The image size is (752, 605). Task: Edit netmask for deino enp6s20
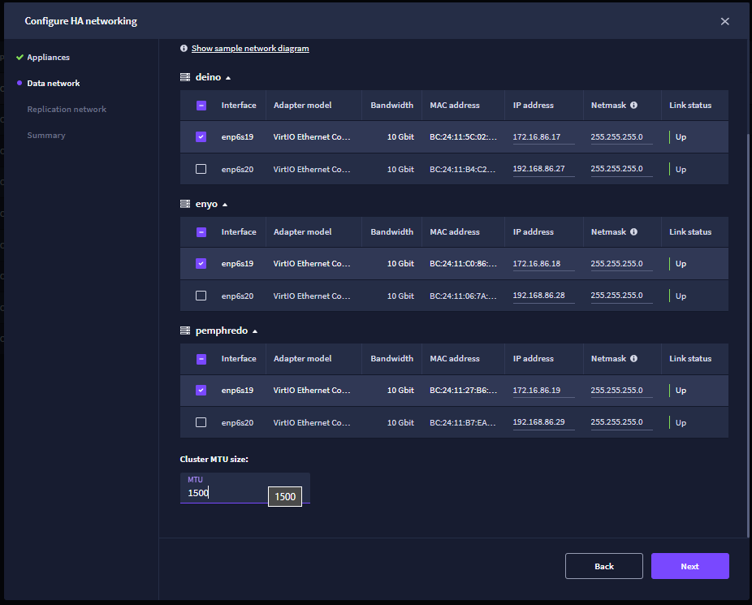pyautogui.click(x=621, y=169)
